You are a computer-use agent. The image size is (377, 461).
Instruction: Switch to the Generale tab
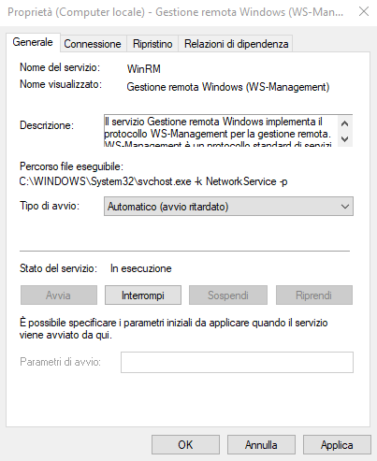click(x=33, y=42)
